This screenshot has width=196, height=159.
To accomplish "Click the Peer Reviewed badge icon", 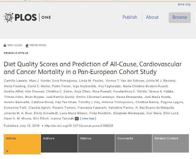I will (27, 45).
